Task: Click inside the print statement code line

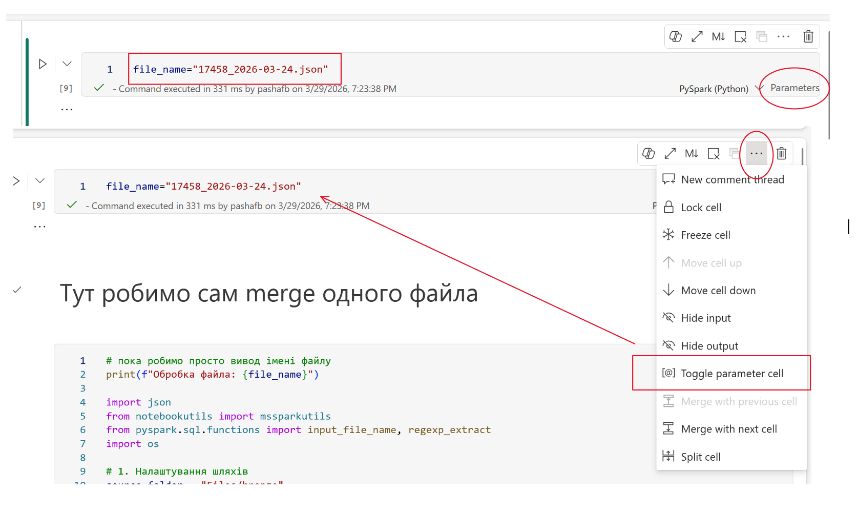Action: point(212,374)
